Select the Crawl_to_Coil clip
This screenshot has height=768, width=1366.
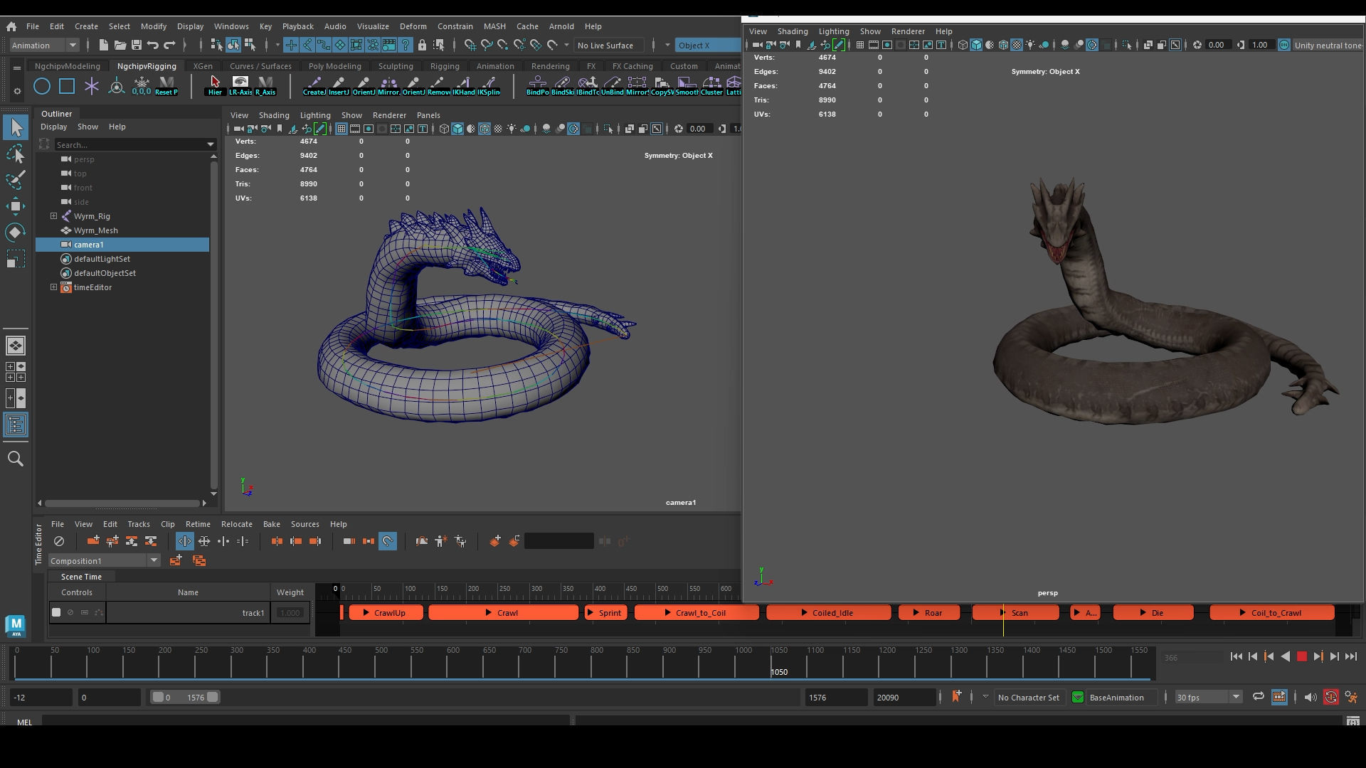click(697, 613)
